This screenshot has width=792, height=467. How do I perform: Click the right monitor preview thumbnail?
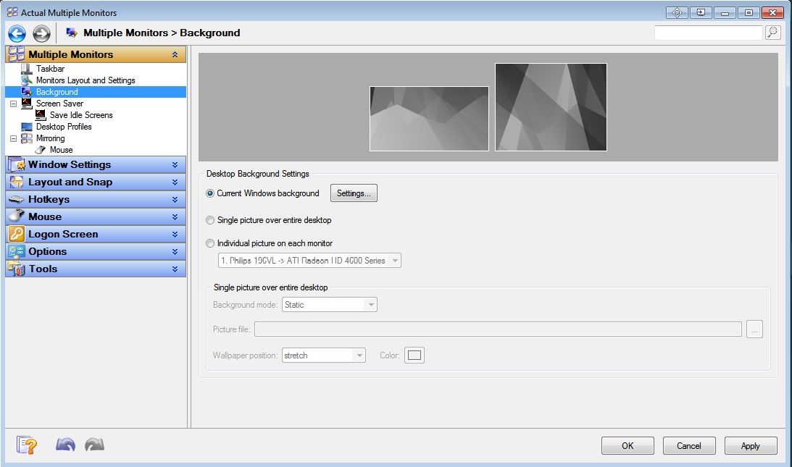pyautogui.click(x=551, y=107)
